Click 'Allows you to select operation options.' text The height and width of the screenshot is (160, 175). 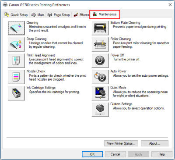click(x=139, y=108)
